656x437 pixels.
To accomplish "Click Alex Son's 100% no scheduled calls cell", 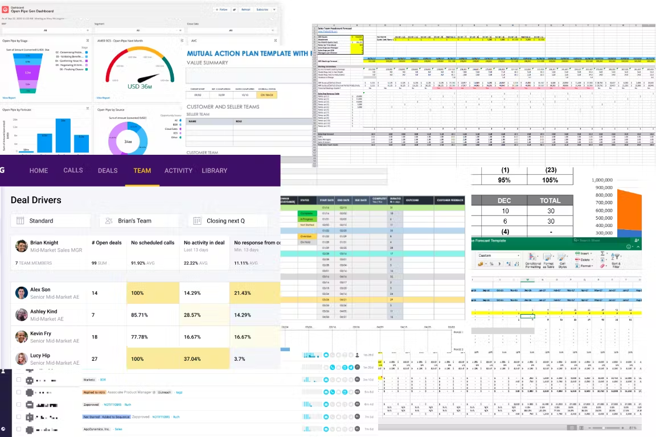I will [x=153, y=292].
